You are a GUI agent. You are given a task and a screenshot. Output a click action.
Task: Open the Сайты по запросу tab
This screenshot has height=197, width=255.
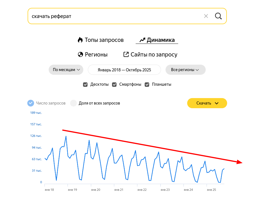point(154,55)
